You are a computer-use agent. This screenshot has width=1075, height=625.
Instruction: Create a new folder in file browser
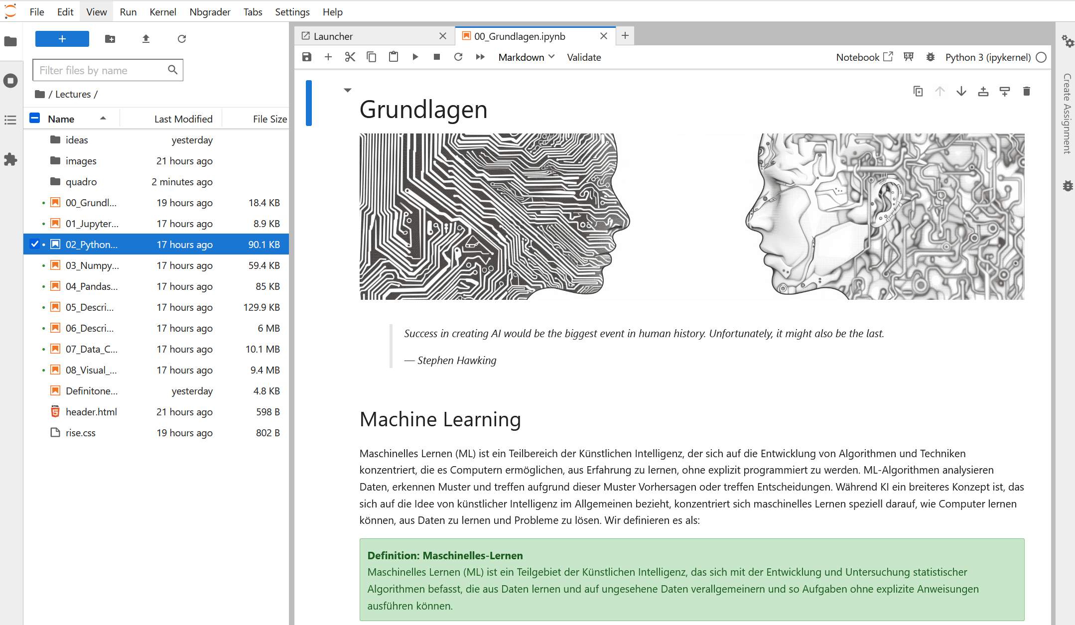pos(110,39)
